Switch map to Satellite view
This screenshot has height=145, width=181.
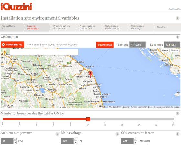174,50
